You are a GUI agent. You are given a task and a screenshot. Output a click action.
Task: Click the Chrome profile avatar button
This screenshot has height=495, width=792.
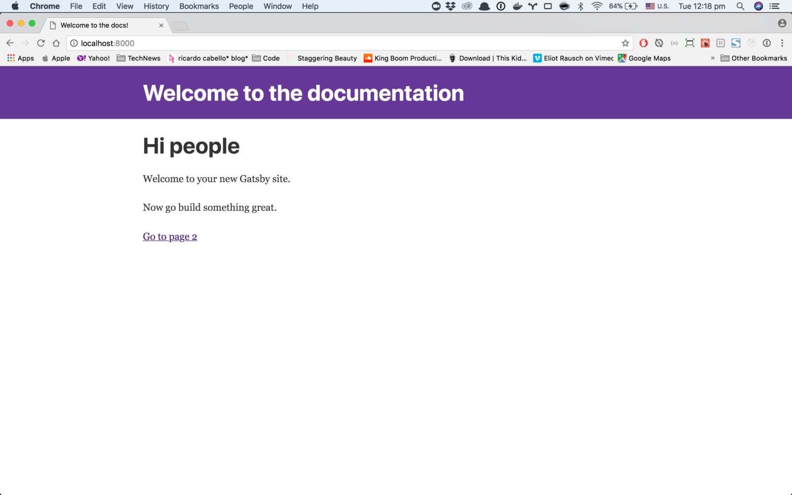(x=782, y=23)
